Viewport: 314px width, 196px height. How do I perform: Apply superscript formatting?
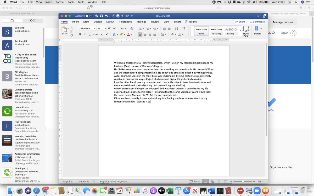click(x=107, y=34)
